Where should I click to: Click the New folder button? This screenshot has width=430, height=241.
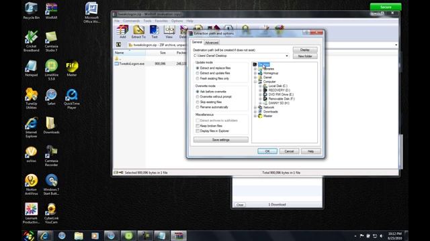click(305, 56)
